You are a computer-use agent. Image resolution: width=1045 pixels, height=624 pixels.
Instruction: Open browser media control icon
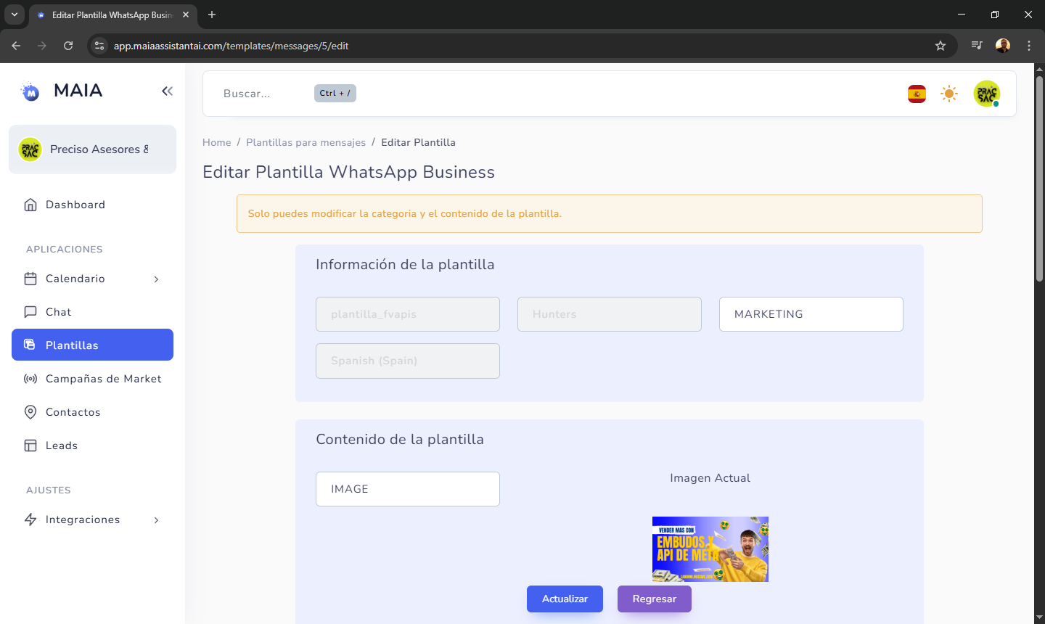(977, 46)
